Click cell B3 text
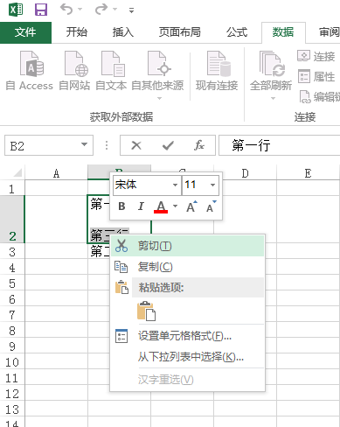The image size is (340, 427). coord(100,251)
